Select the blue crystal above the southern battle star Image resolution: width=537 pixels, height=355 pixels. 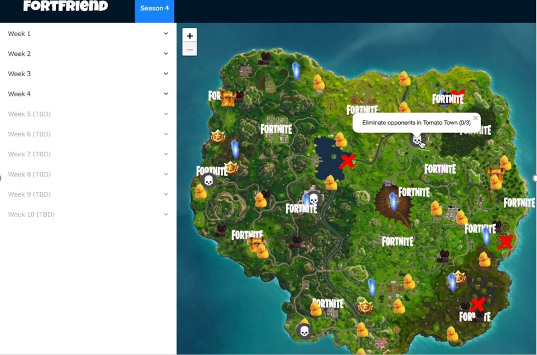[372, 287]
